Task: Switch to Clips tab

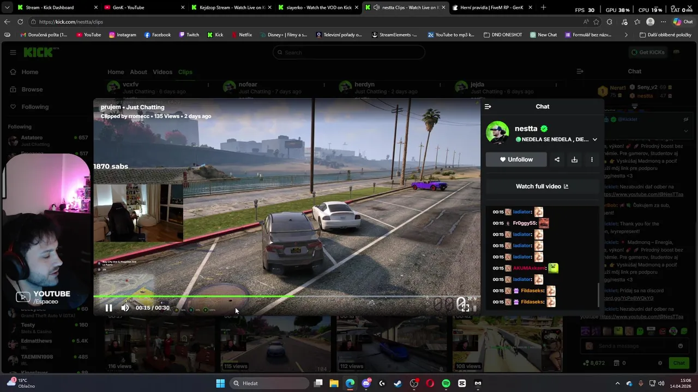Action: click(185, 72)
